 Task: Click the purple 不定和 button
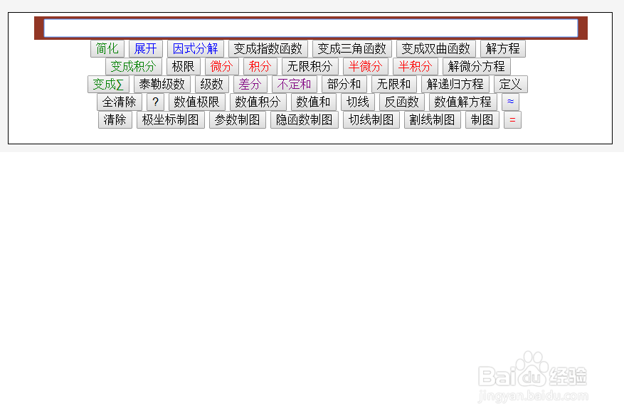click(295, 85)
